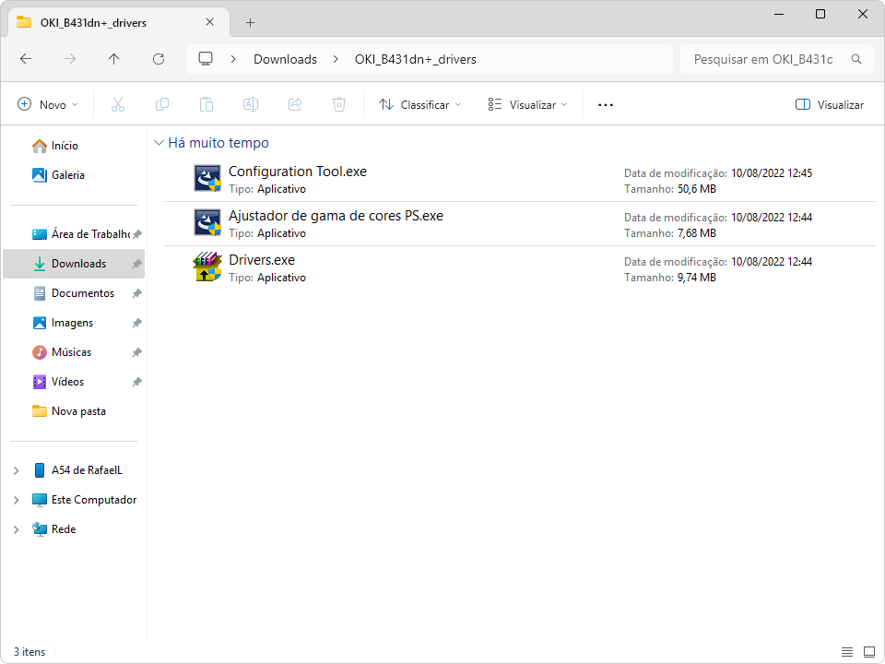Minimize the File Explorer window
This screenshot has width=885, height=664.
coord(779,14)
